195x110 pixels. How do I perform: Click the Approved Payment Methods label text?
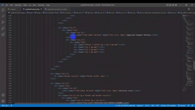point(139,35)
